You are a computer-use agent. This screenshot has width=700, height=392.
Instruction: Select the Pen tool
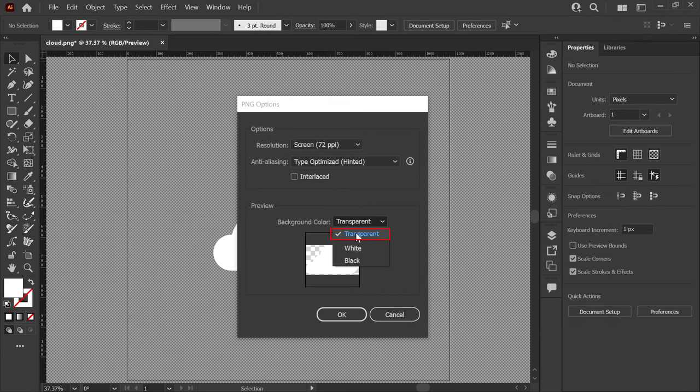click(11, 85)
